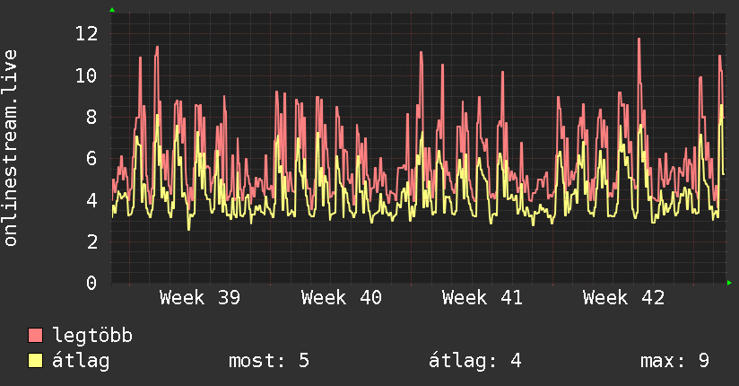Click the pink legtöbb legend swatch
The image size is (739, 386).
35,335
